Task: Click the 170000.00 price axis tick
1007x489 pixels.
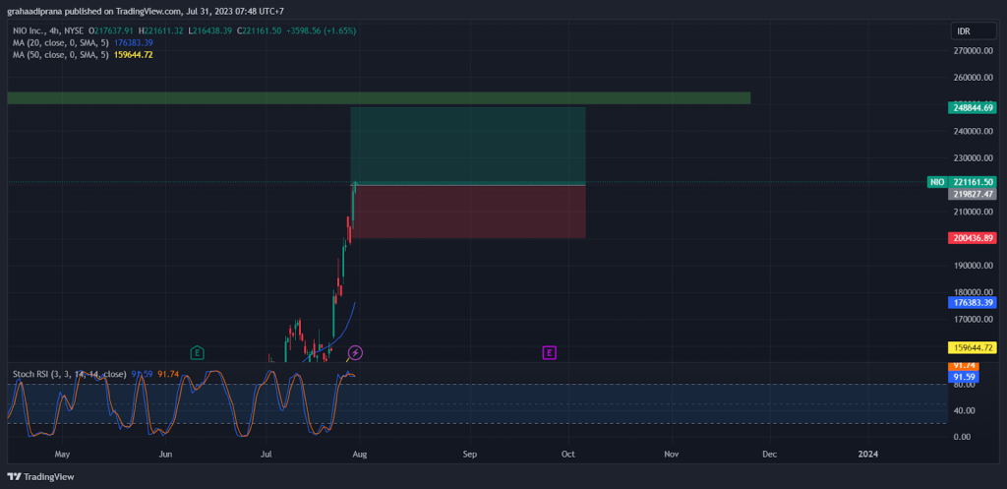Action: 975,319
